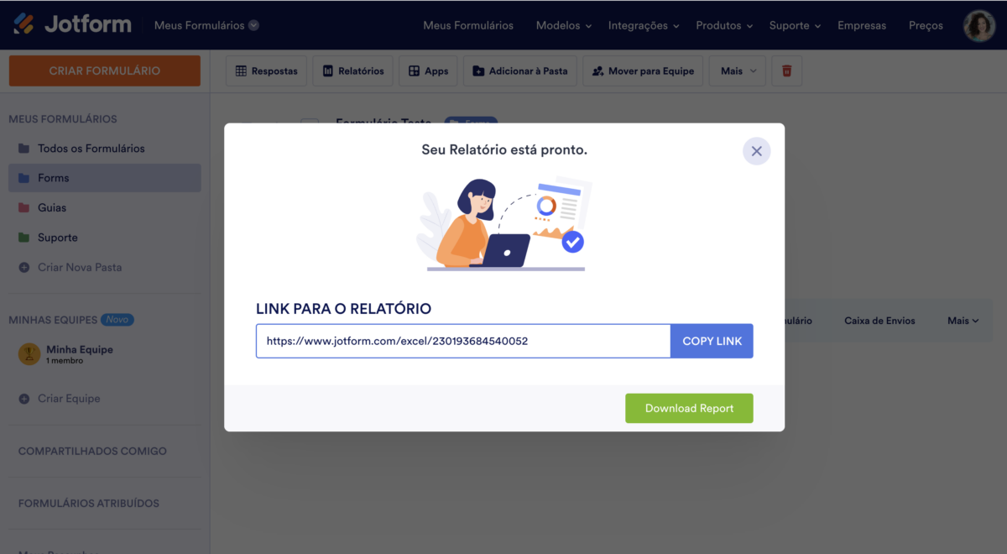Go to Preços in top navigation
This screenshot has width=1007, height=554.
(x=926, y=25)
